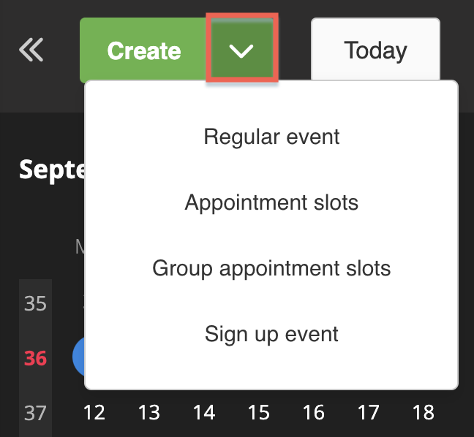Select day 15 in the mini calendar
Image resolution: width=474 pixels, height=437 pixels.
[x=259, y=413]
